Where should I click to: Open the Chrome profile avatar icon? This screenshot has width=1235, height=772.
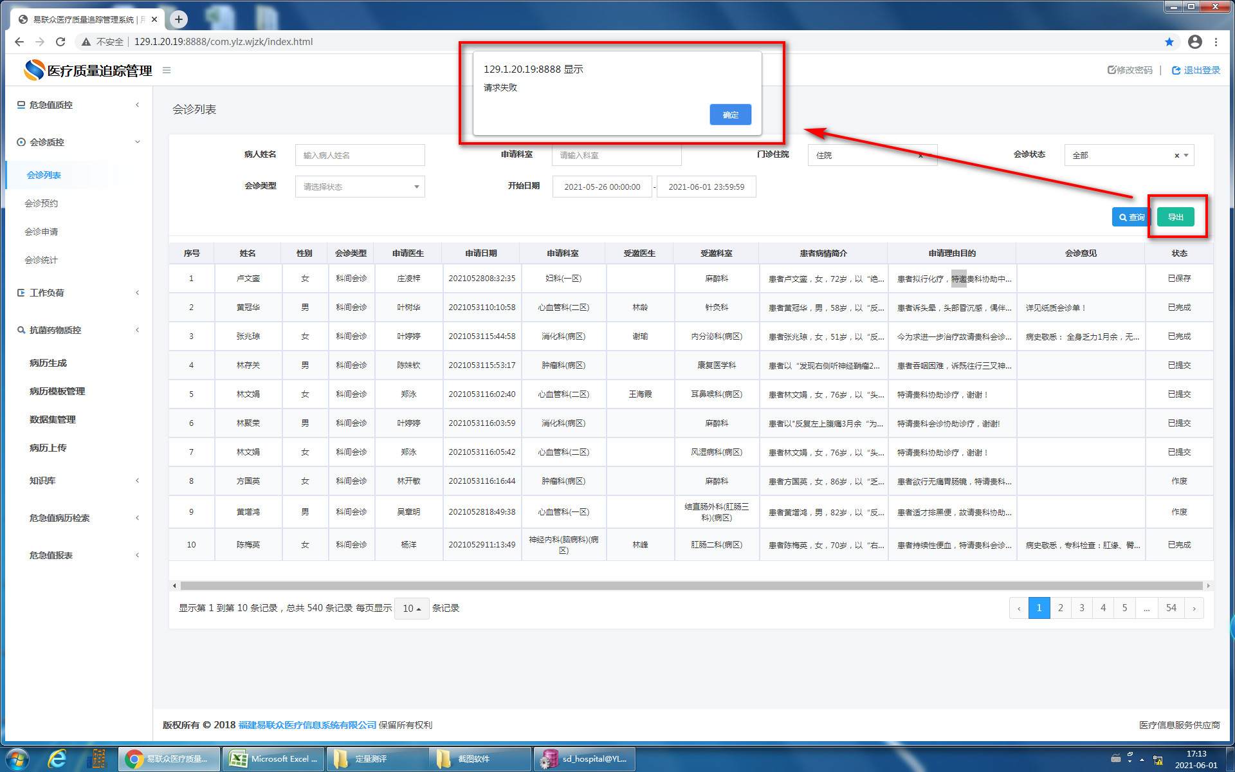(1194, 42)
